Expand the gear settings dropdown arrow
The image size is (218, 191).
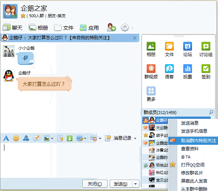tap(132, 28)
